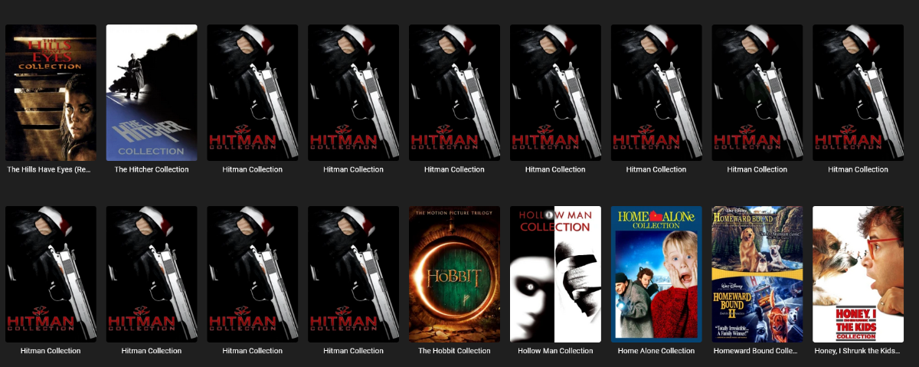Click 'The Hills Have Eyes (Re...' title

pyautogui.click(x=51, y=169)
